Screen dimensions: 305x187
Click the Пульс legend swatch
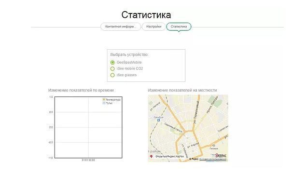(x=104, y=103)
